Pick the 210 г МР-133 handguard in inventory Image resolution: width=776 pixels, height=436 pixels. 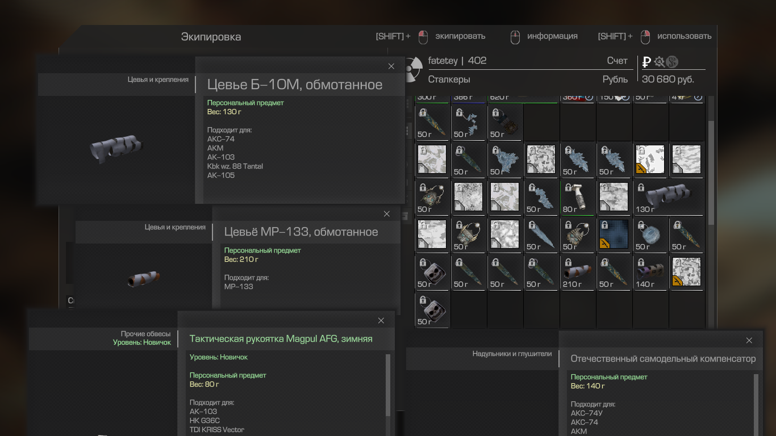578,271
